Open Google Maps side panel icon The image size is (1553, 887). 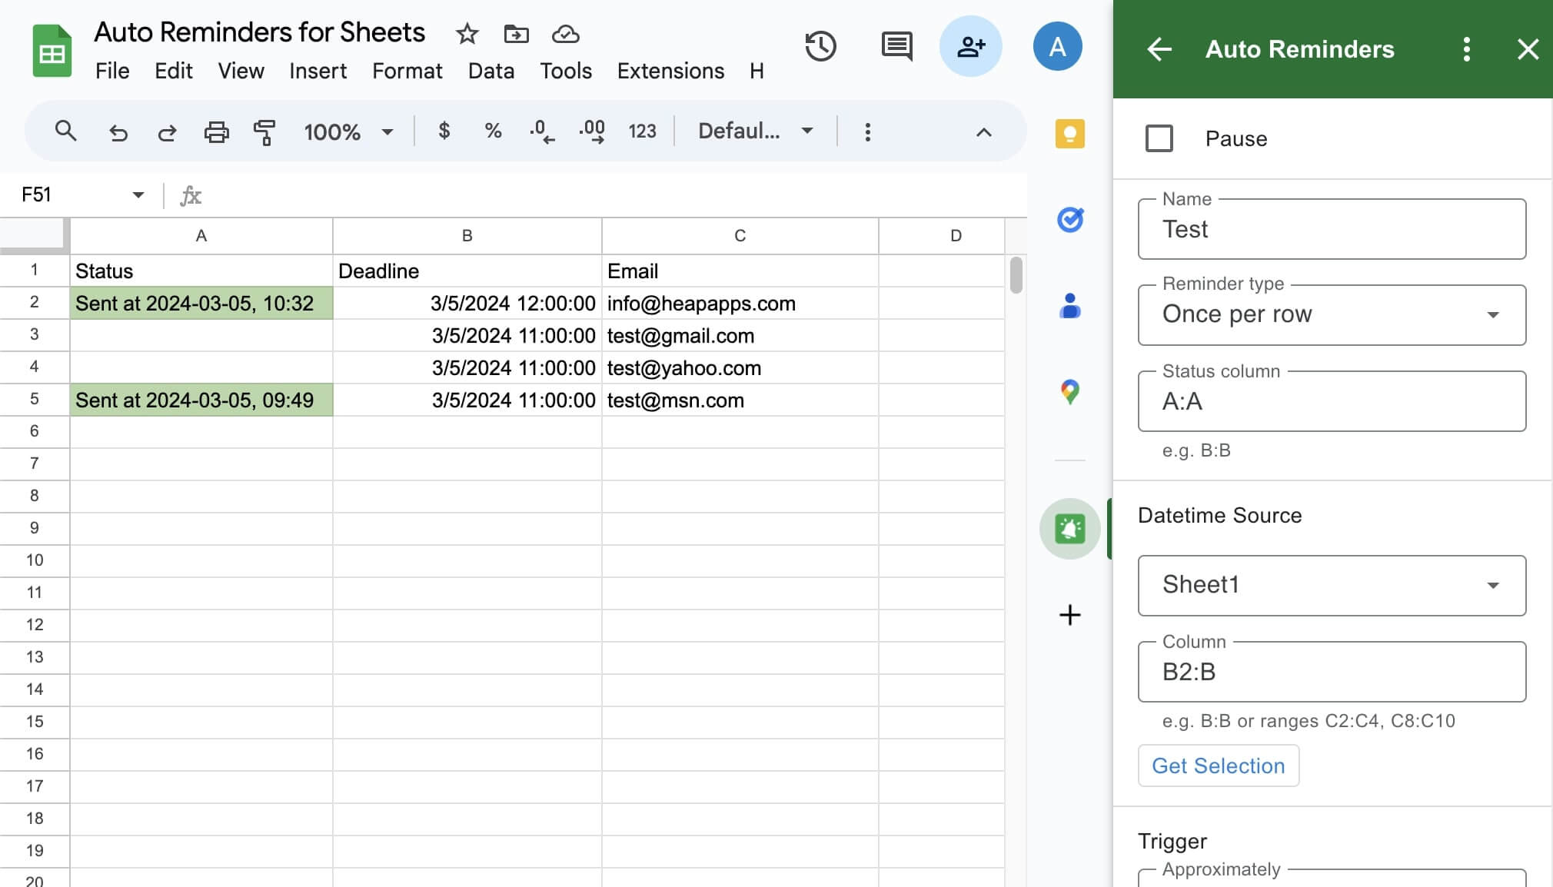pyautogui.click(x=1069, y=392)
